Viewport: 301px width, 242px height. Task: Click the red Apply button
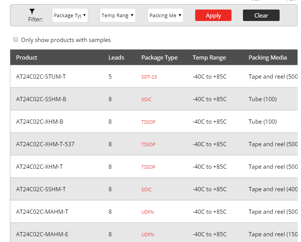pyautogui.click(x=213, y=15)
